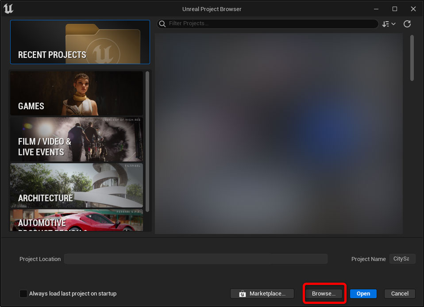This screenshot has height=307, width=424.
Task: Click the Cancel button
Action: tap(400, 293)
